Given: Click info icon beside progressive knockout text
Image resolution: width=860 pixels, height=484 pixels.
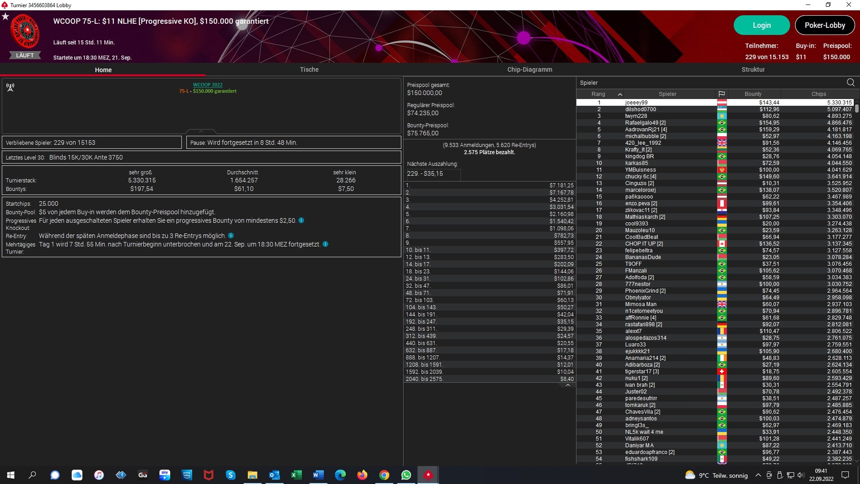Looking at the screenshot, I should point(301,220).
